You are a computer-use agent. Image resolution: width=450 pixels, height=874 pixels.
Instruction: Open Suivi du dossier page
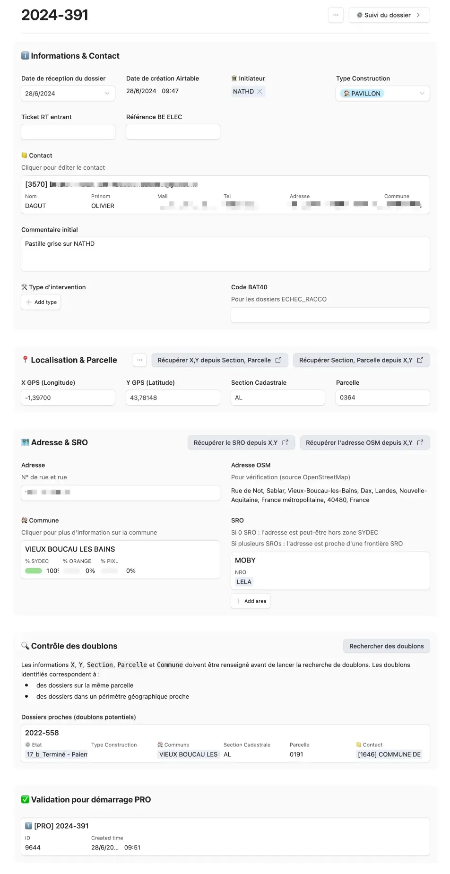pos(389,15)
